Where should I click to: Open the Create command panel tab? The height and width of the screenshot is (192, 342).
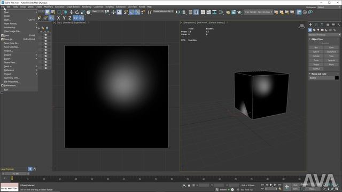tap(310, 25)
